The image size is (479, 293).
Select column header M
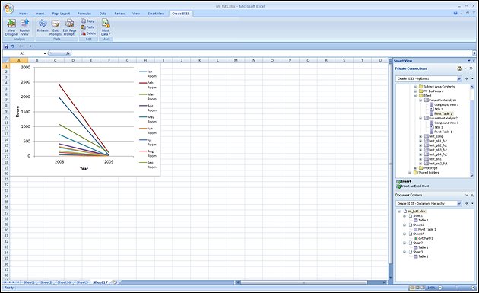tap(236, 61)
